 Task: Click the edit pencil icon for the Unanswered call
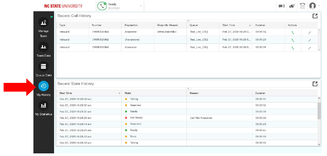coord(309,40)
